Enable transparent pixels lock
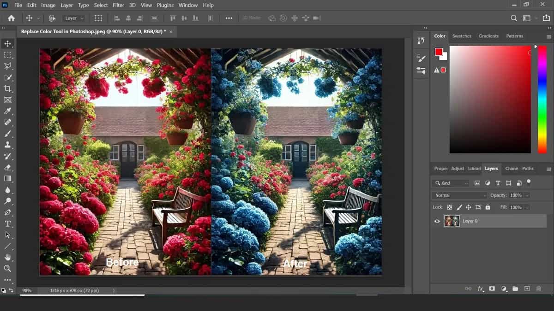This screenshot has height=311, width=554. tap(450, 207)
